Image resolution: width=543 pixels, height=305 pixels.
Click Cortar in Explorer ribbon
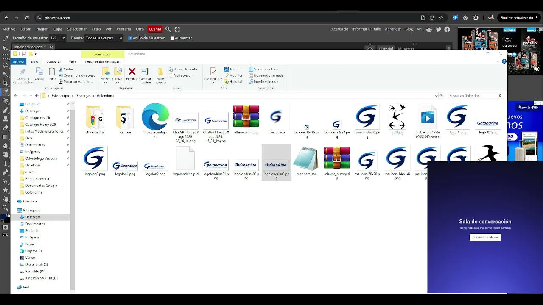pyautogui.click(x=66, y=69)
